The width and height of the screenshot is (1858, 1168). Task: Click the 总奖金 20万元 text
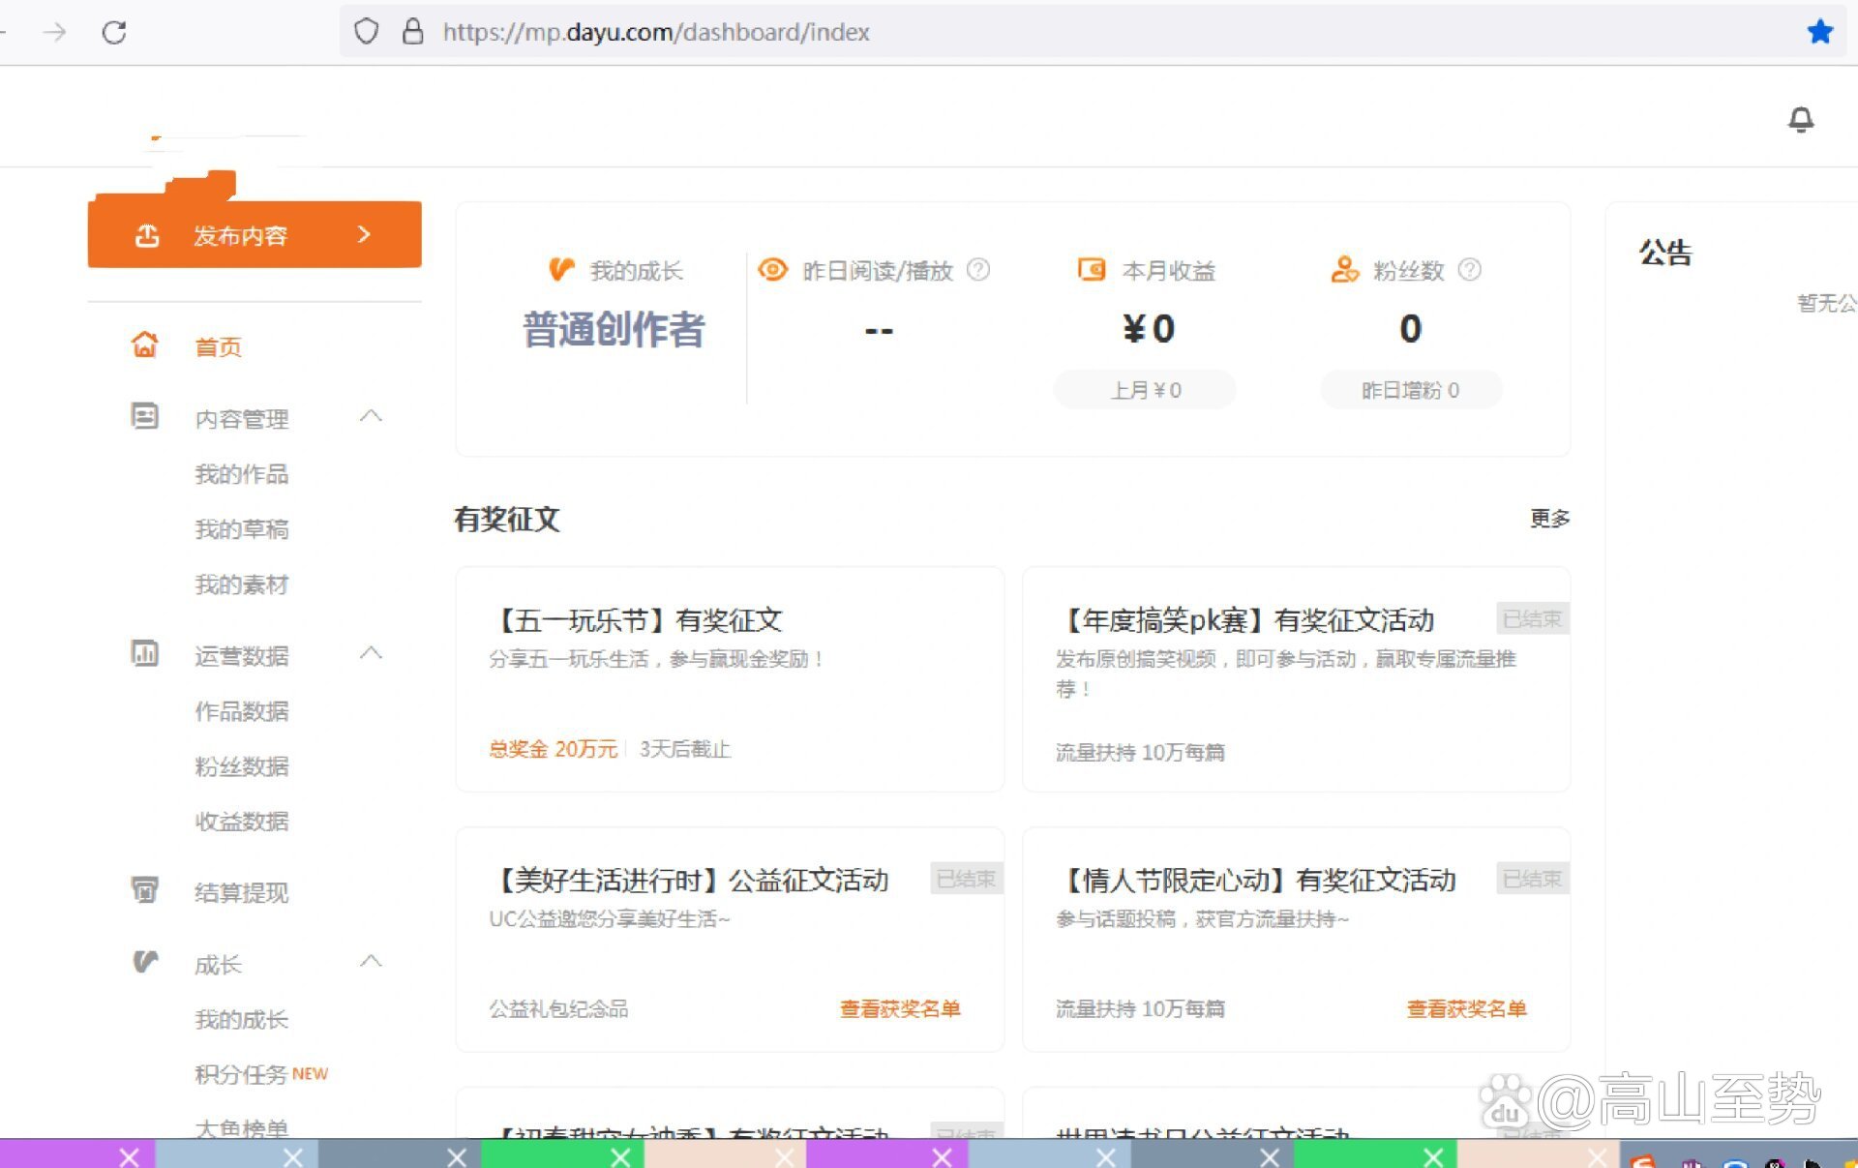pyautogui.click(x=553, y=749)
